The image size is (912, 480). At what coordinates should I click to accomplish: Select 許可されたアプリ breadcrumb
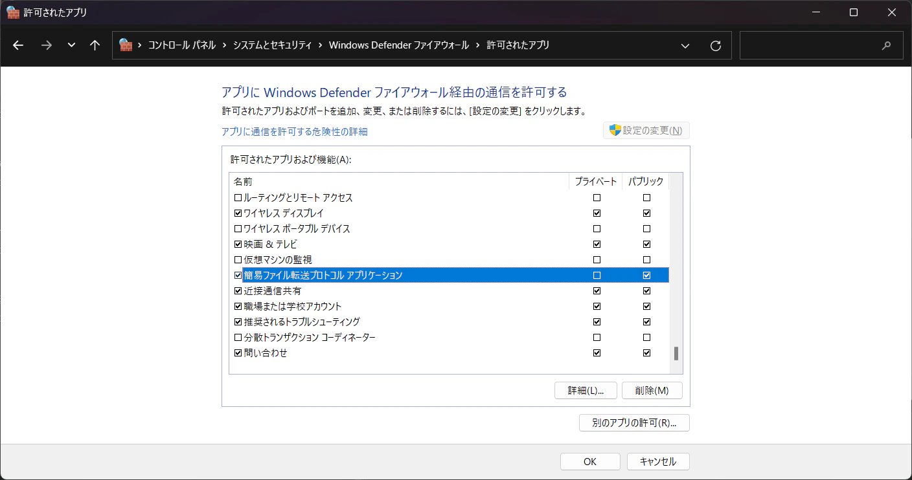coord(518,45)
